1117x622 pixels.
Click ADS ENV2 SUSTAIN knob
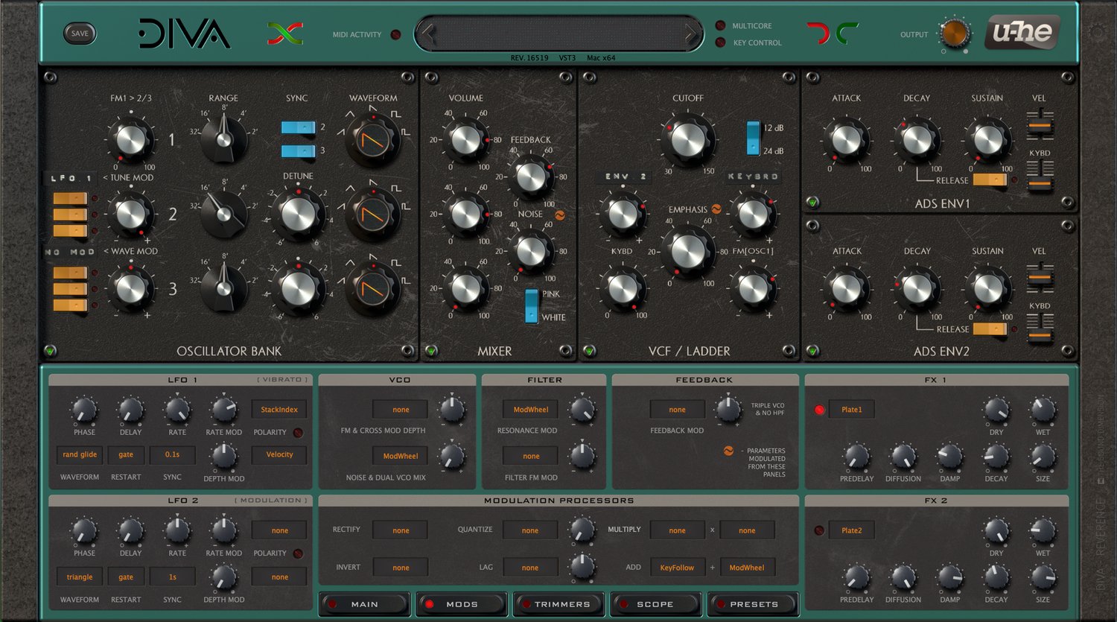point(988,288)
